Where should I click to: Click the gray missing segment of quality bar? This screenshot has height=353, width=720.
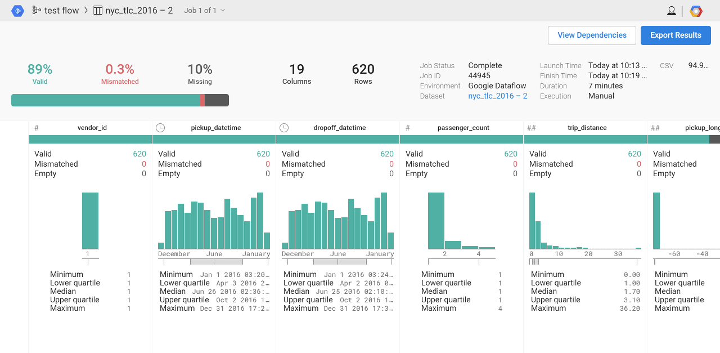point(217,100)
